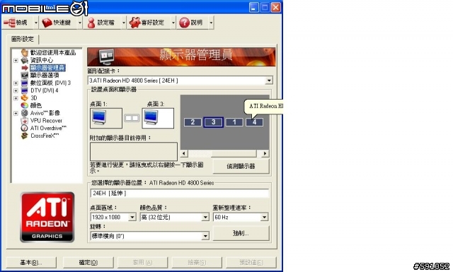The width and height of the screenshot is (453, 272).
Task: Select display box number 2
Action: point(193,122)
